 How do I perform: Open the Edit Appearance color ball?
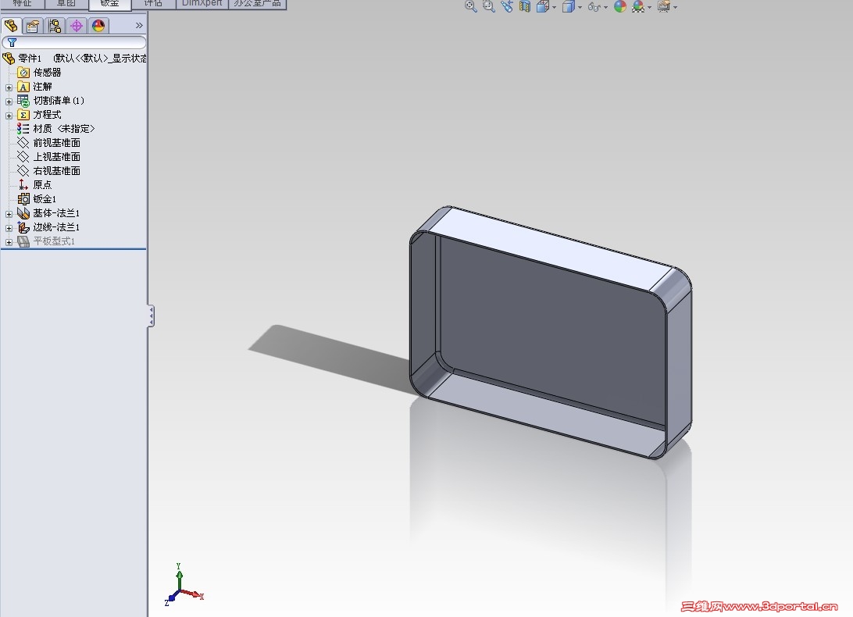(620, 6)
